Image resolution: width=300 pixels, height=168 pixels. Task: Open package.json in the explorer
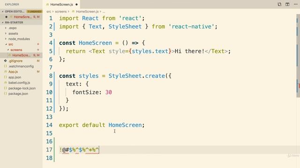(x=18, y=93)
